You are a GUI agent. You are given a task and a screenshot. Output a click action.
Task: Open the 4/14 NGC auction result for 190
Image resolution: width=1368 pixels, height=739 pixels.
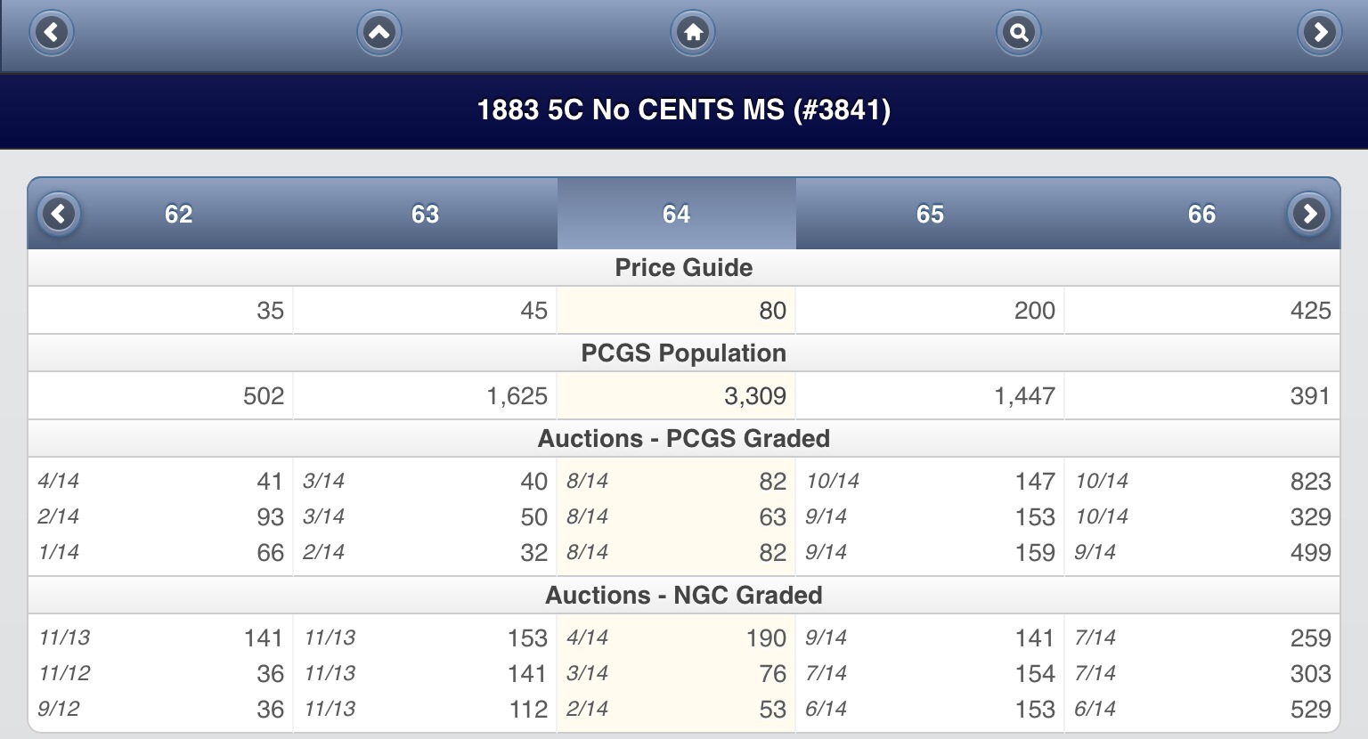[676, 637]
